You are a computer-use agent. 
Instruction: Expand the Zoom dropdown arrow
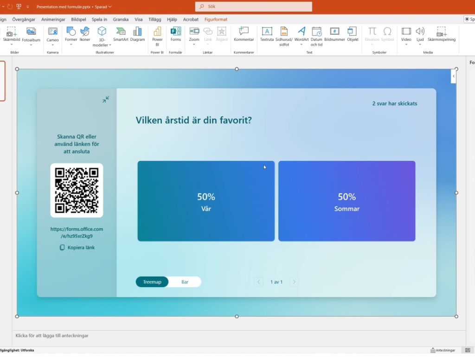click(194, 45)
